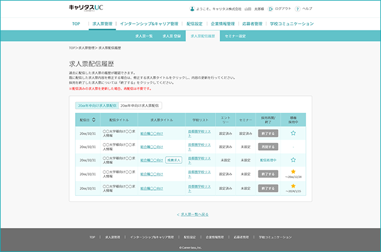Click the キャリタスUC logo in the header

pos(86,8)
